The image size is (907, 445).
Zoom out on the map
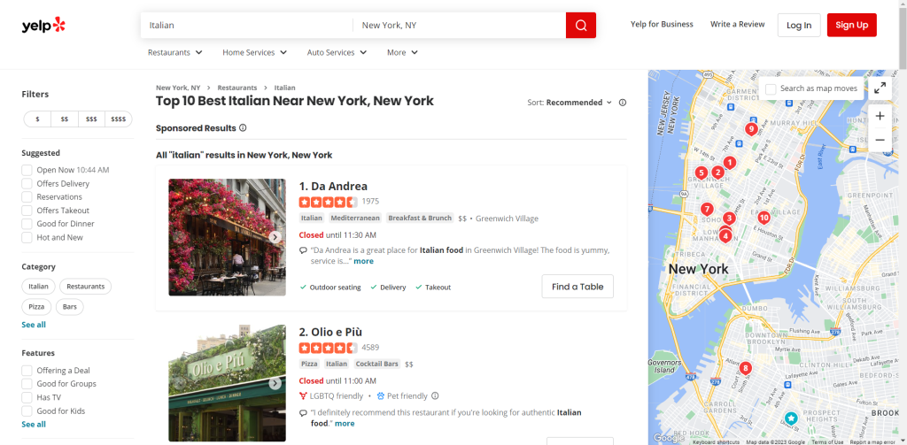(x=880, y=140)
